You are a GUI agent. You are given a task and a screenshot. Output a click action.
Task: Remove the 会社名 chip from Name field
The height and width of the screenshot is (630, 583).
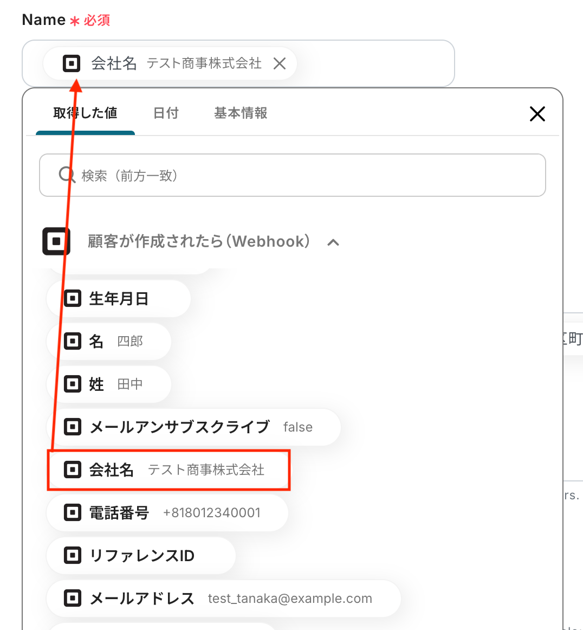(280, 63)
